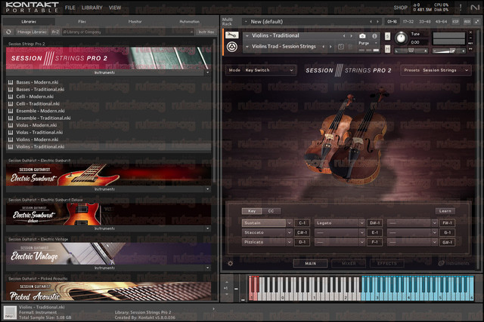Switch key switch assignment to CC mode

pyautogui.click(x=271, y=211)
